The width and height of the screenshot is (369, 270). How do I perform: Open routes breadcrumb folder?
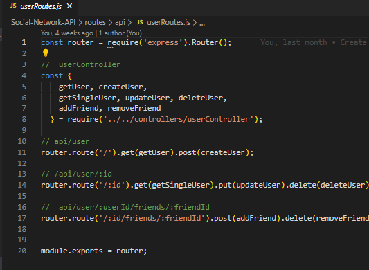point(95,22)
